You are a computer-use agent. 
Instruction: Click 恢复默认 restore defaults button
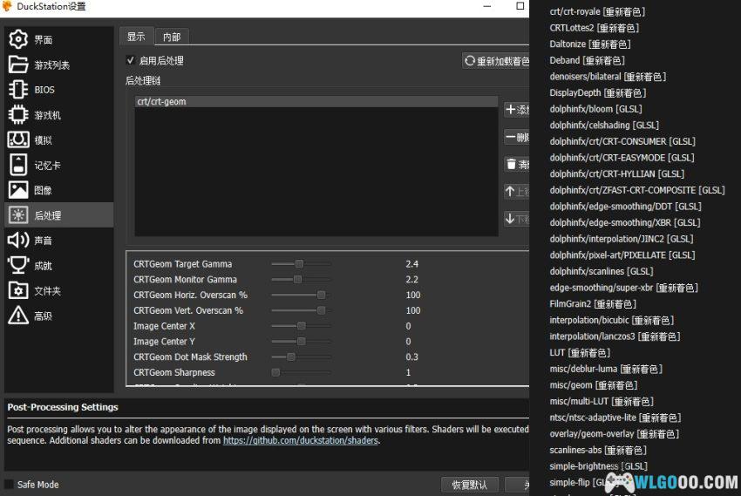click(x=469, y=485)
